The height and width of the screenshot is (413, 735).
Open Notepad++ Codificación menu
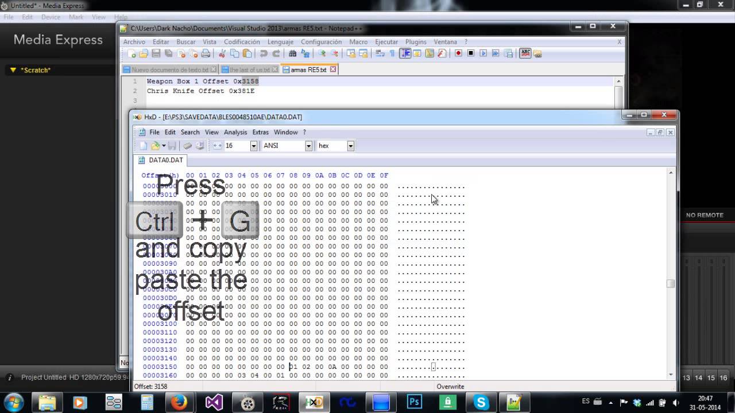(242, 42)
